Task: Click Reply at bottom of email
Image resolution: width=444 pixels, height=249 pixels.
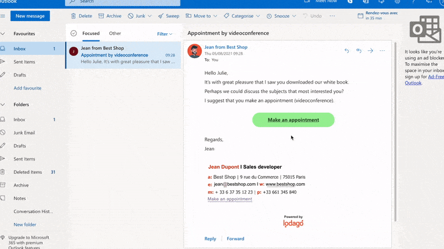Action: [x=210, y=238]
